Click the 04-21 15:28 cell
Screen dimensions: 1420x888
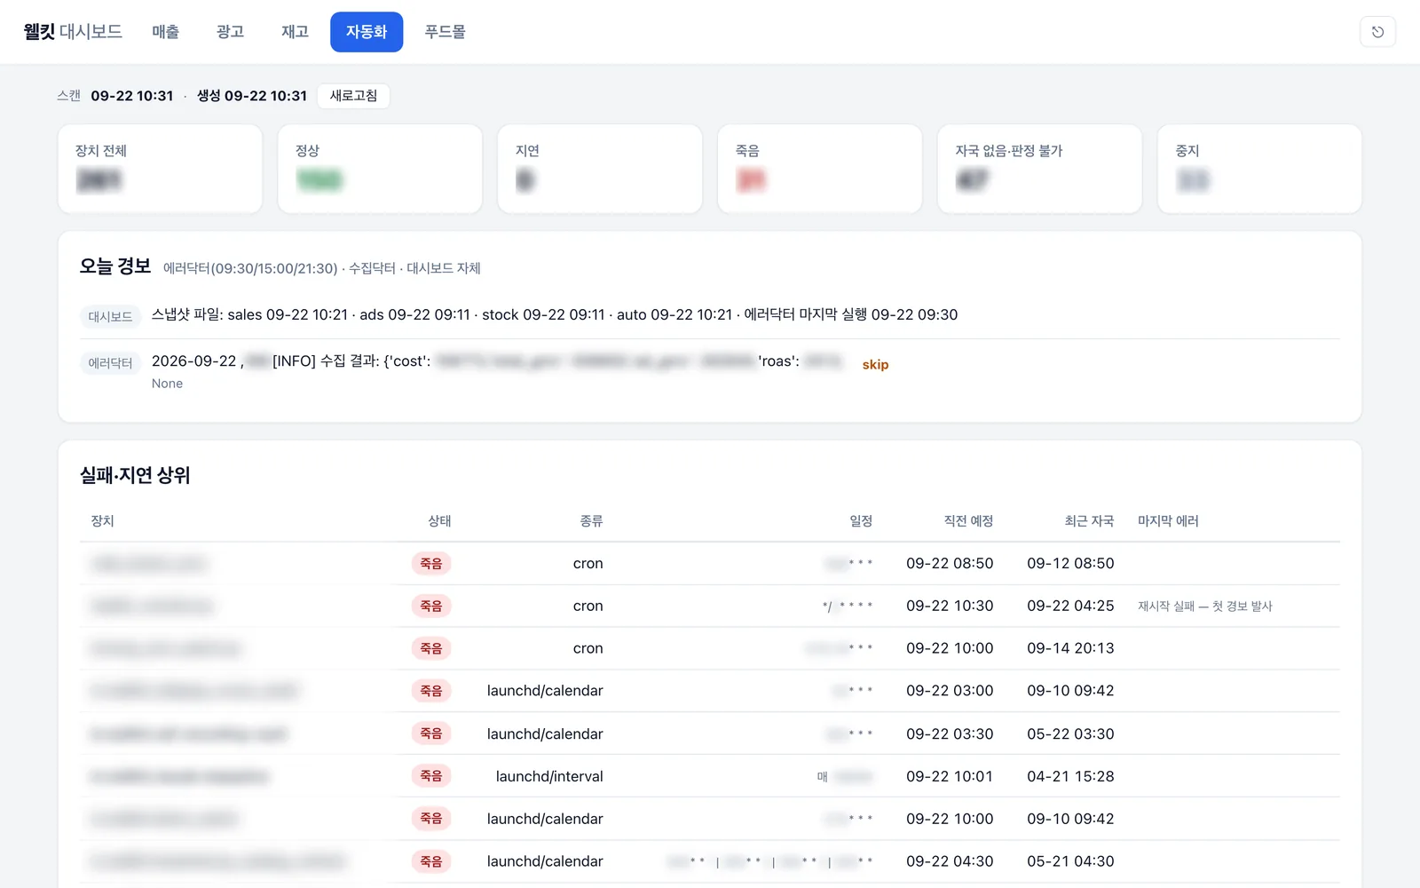pyautogui.click(x=1070, y=776)
